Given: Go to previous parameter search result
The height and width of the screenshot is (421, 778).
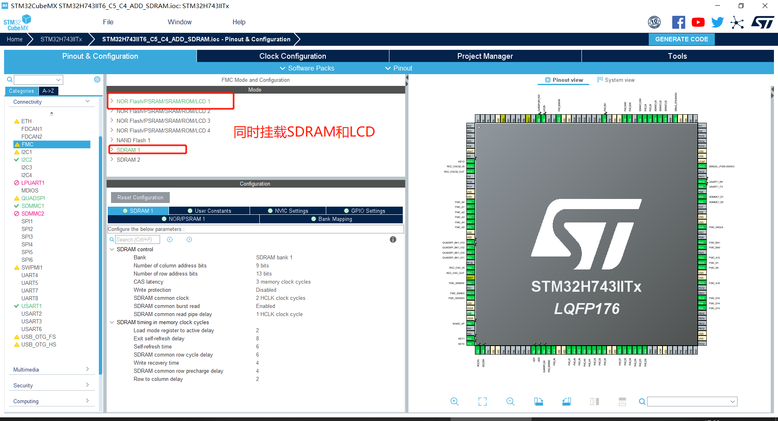Looking at the screenshot, I should click(x=170, y=239).
